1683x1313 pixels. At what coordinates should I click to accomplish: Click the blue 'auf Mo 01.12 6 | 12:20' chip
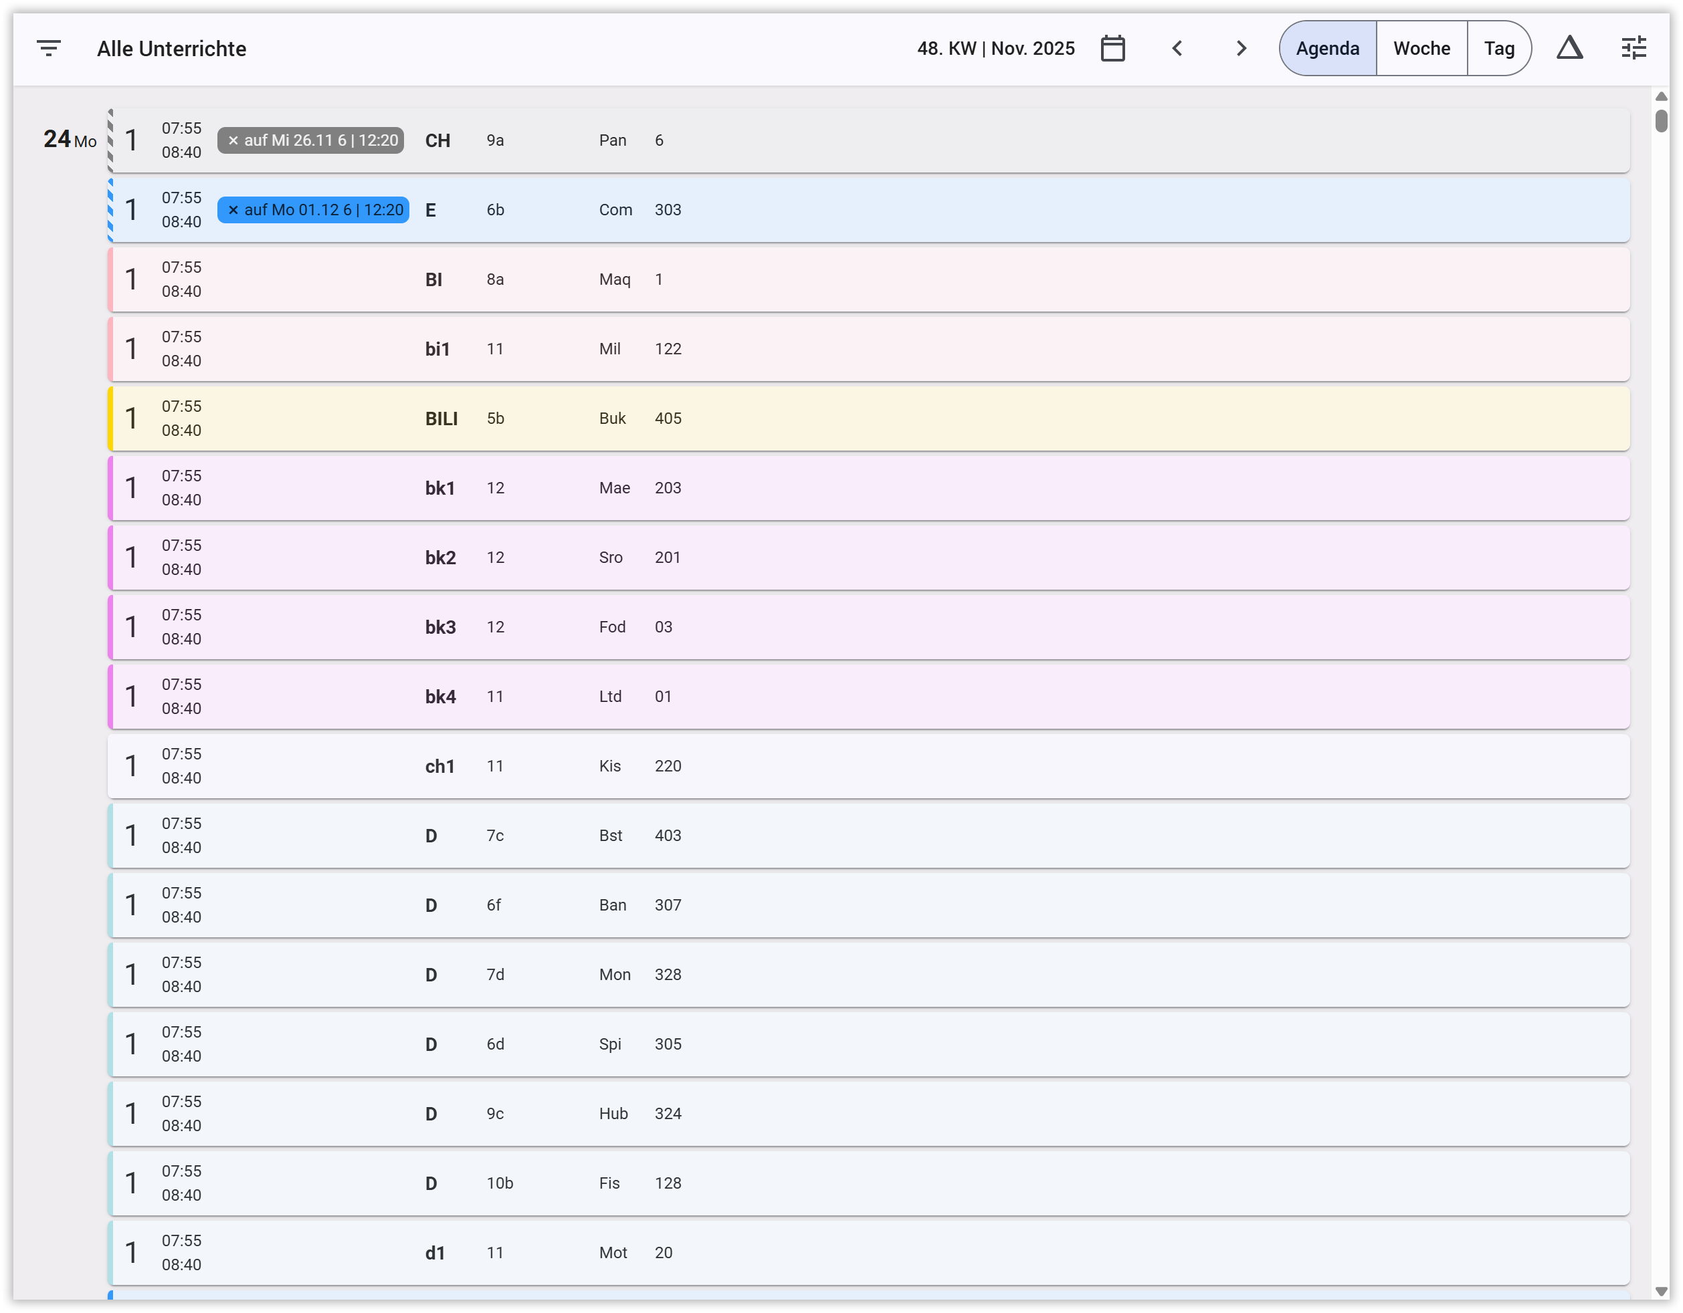click(x=324, y=210)
